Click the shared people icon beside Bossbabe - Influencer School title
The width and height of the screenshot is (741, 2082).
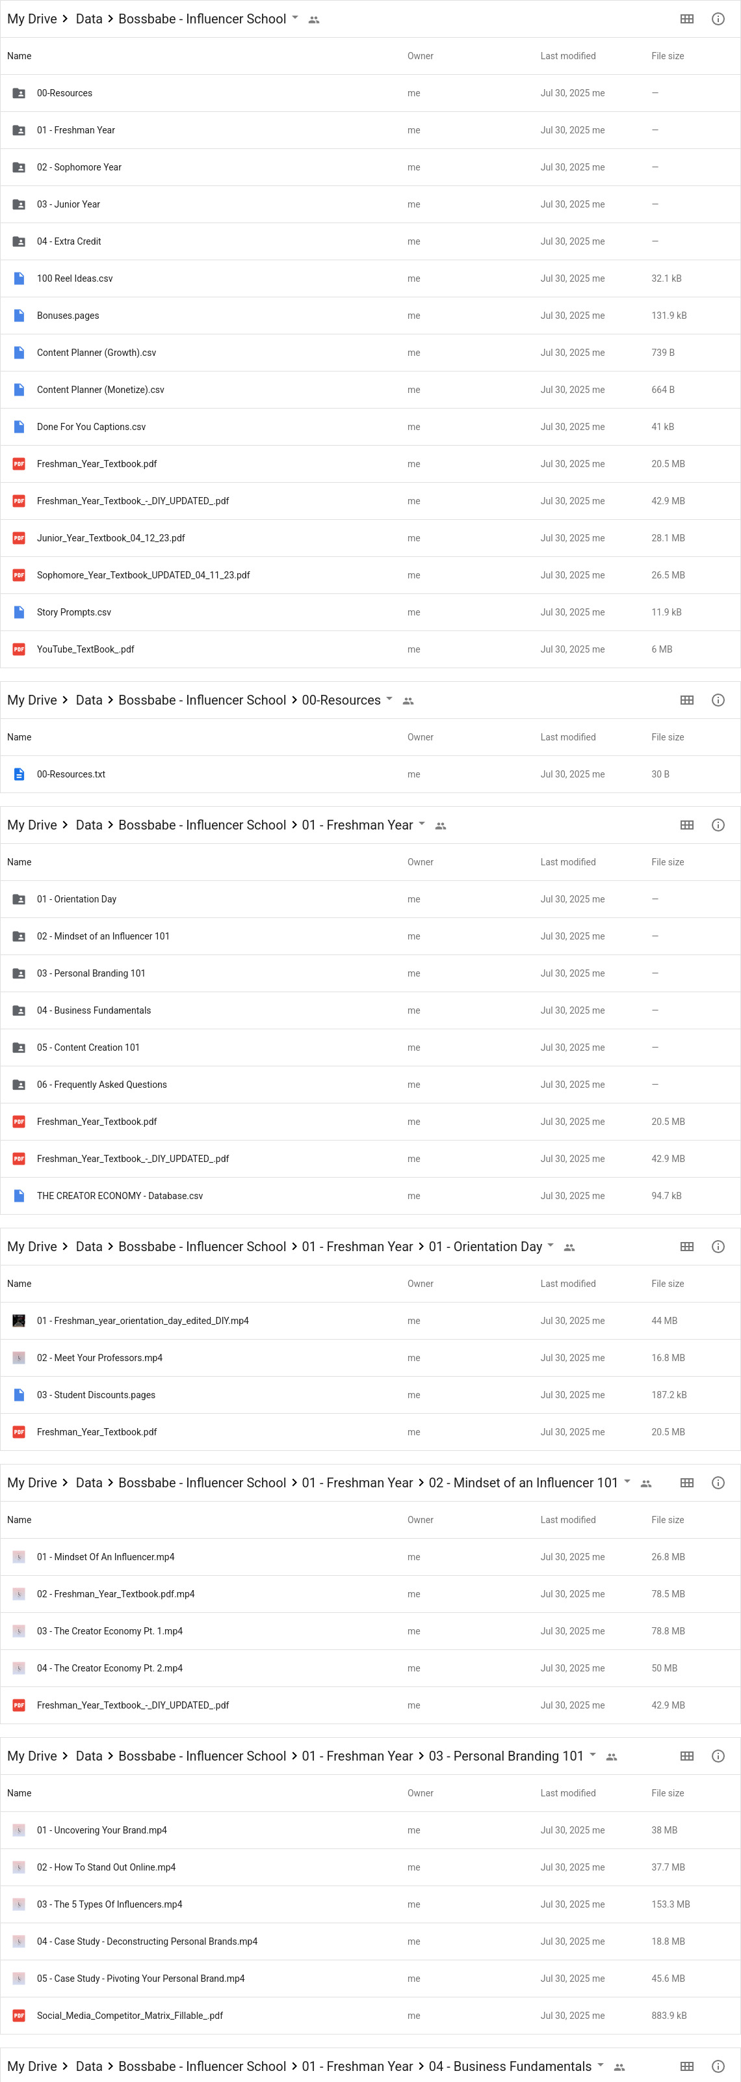314,20
